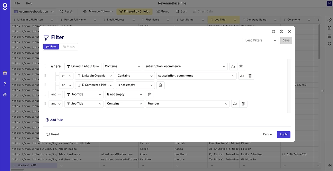The image size is (333, 171).
Task: Cancel the filter dialog
Action: tap(267, 134)
